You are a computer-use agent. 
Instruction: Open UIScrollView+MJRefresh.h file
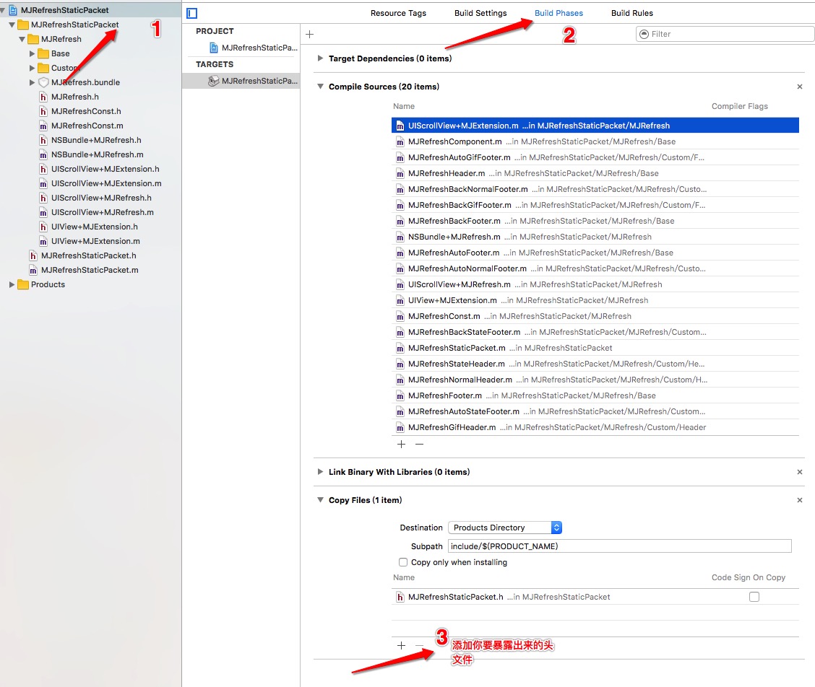pyautogui.click(x=101, y=198)
